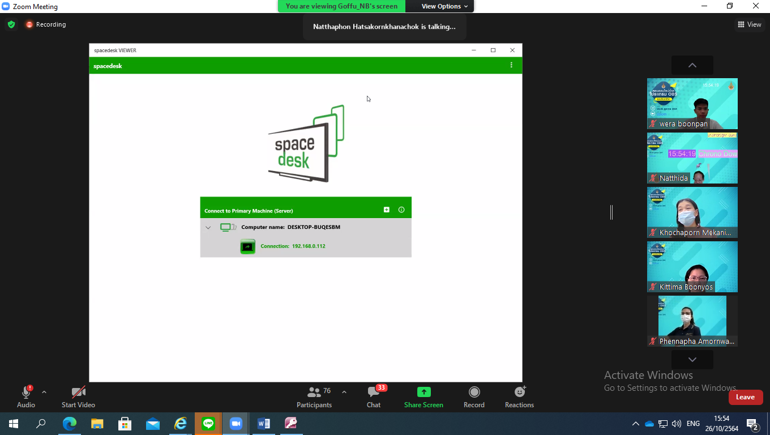This screenshot has height=435, width=770.
Task: Click the green encryption shield icon
Action: tap(11, 24)
